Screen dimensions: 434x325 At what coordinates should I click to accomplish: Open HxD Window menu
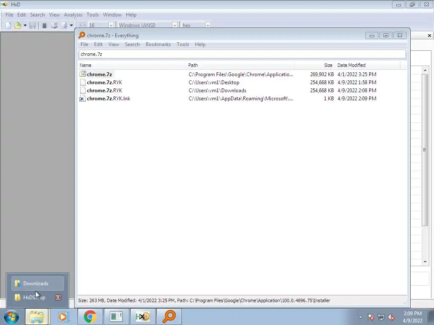coord(112,15)
